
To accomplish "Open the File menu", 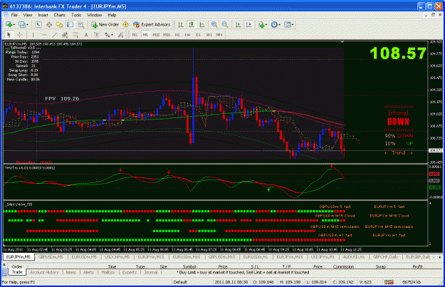I will 14,15.
